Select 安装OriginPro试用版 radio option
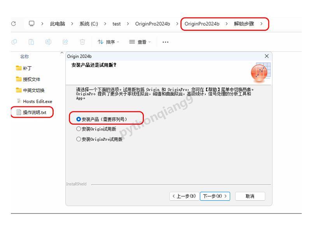The image size is (313, 231). pos(79,139)
